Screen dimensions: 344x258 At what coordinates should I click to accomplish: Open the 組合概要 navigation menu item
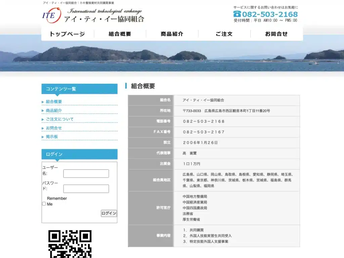point(120,34)
